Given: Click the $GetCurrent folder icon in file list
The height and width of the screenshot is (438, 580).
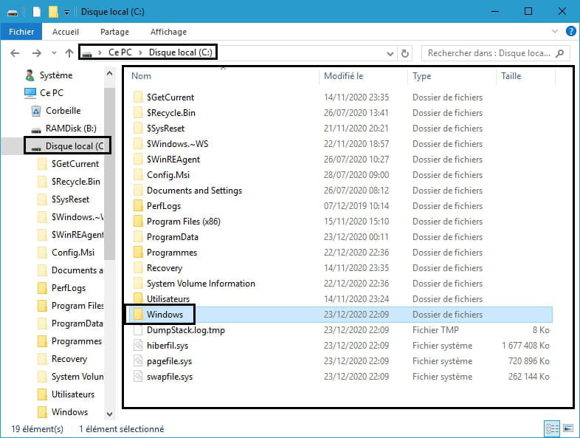Looking at the screenshot, I should pos(138,97).
